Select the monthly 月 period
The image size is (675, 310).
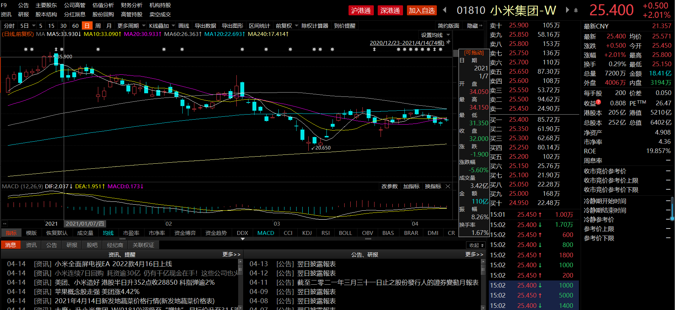click(109, 26)
